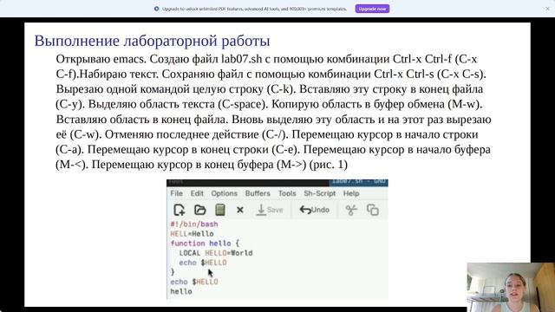The width and height of the screenshot is (555, 312).
Task: Open the Buffers menu in emacs
Action: click(258, 193)
